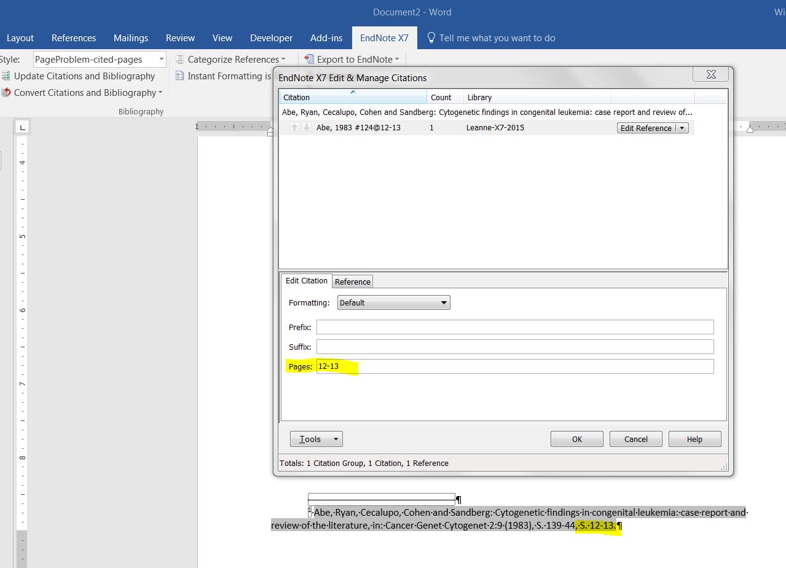Select the EndNote X7 ribbon tab

point(384,38)
